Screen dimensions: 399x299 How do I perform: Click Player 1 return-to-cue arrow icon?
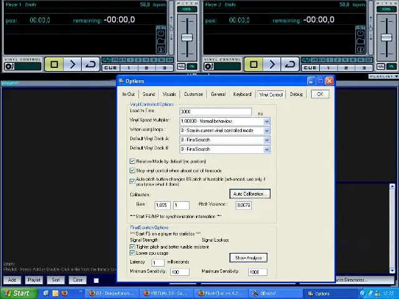coord(91,64)
